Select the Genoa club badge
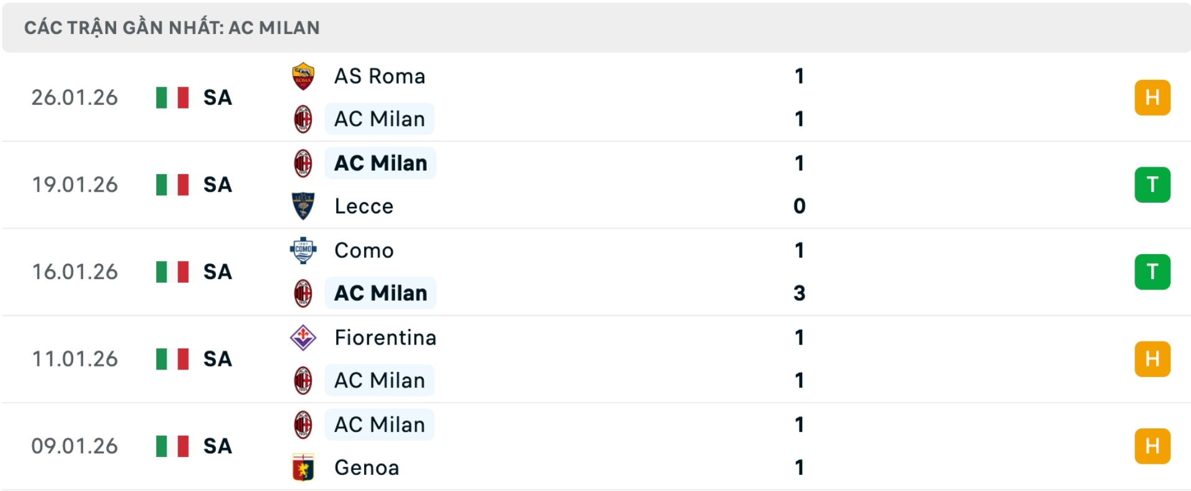This screenshot has height=491, width=1191. pyautogui.click(x=303, y=468)
